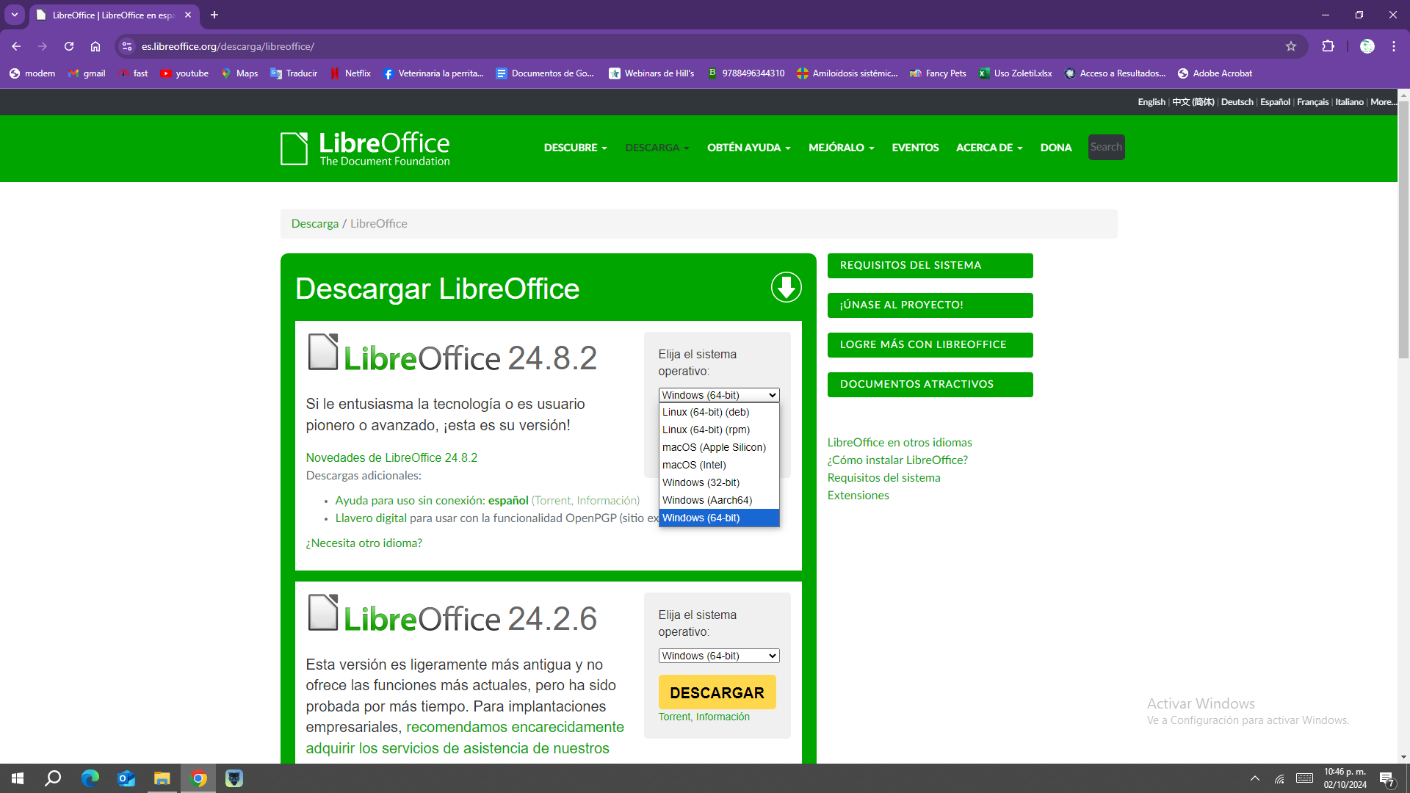Viewport: 1410px width, 793px height.
Task: Pick Windows (32-bit) option
Action: pos(719,482)
